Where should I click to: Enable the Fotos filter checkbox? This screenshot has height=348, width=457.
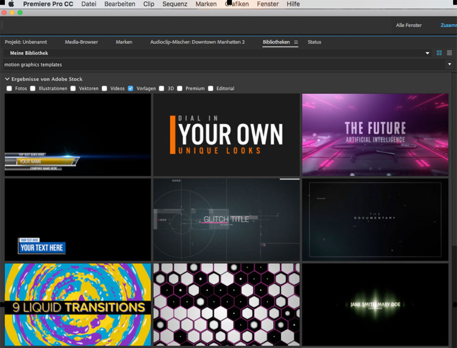[9, 89]
